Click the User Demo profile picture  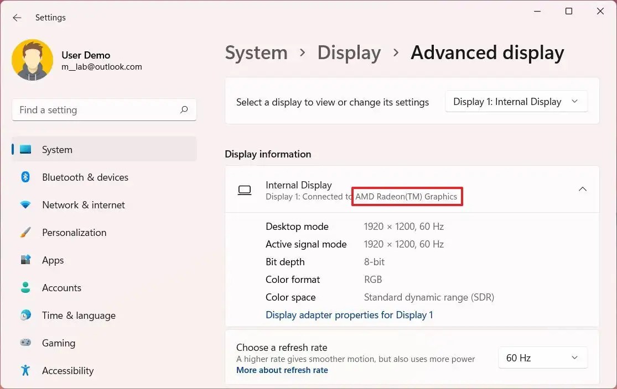pos(32,58)
